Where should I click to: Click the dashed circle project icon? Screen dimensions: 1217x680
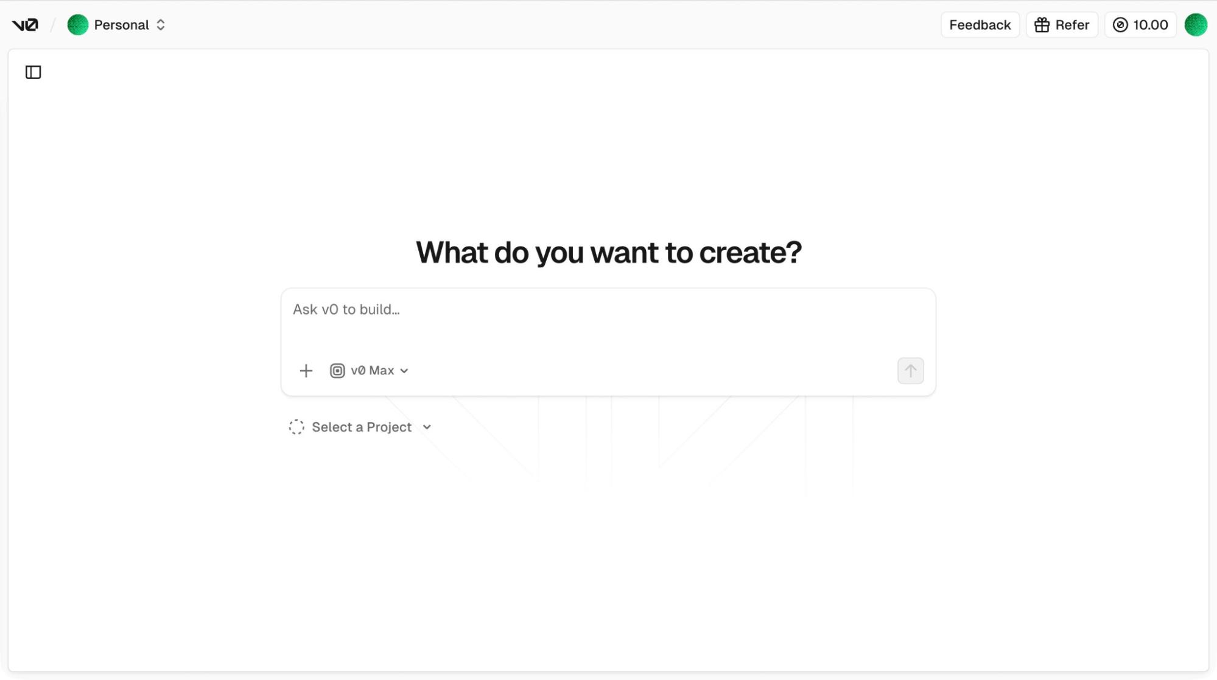(296, 427)
